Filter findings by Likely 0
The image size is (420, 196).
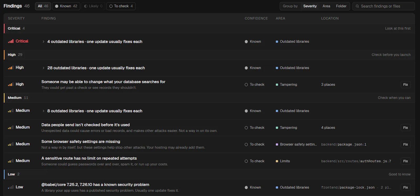tap(93, 6)
